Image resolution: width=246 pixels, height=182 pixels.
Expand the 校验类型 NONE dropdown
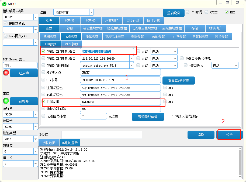pos(36,139)
